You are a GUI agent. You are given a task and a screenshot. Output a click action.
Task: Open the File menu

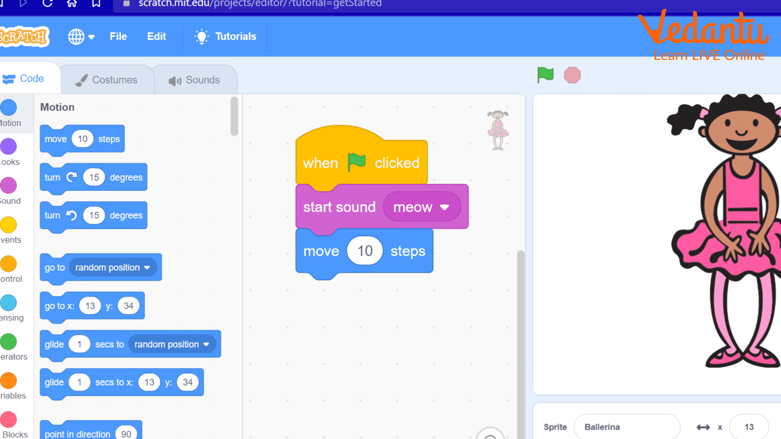[118, 37]
